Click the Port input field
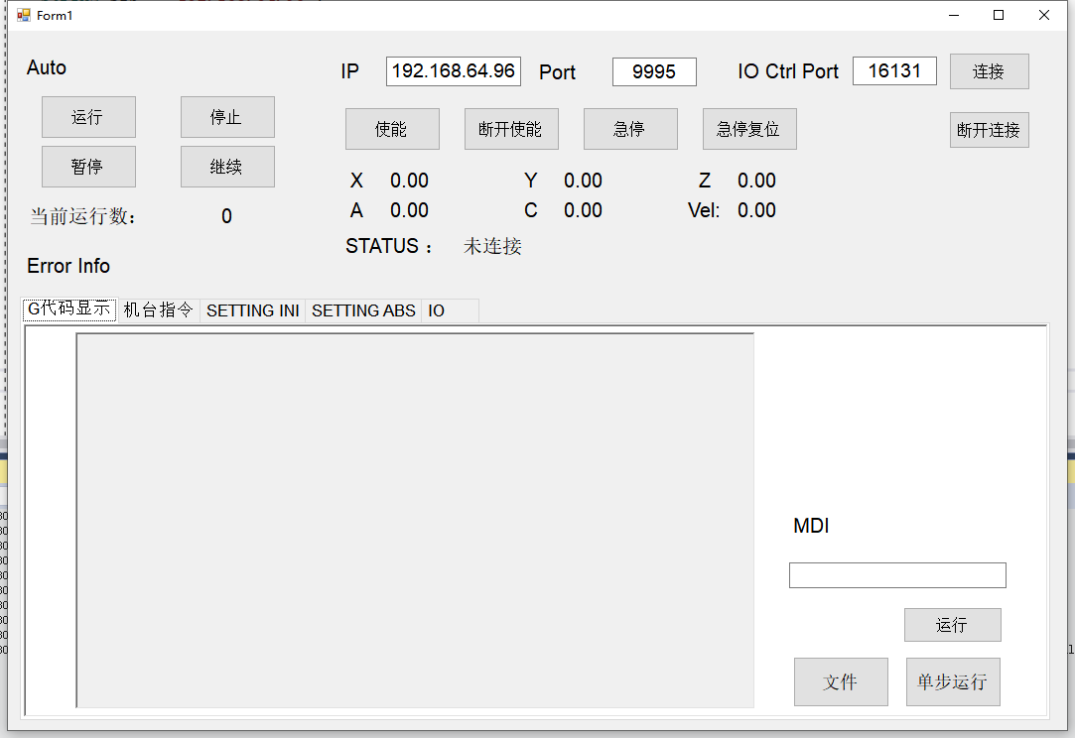This screenshot has width=1075, height=738. pyautogui.click(x=654, y=71)
